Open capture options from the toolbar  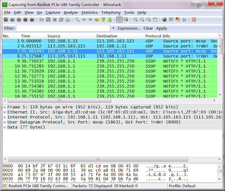point(12,20)
